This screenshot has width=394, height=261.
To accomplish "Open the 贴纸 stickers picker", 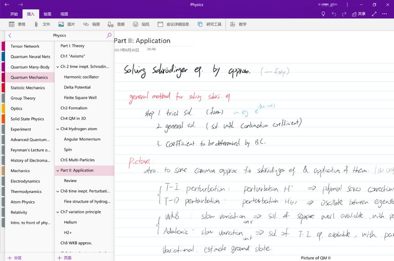I will (135, 24).
